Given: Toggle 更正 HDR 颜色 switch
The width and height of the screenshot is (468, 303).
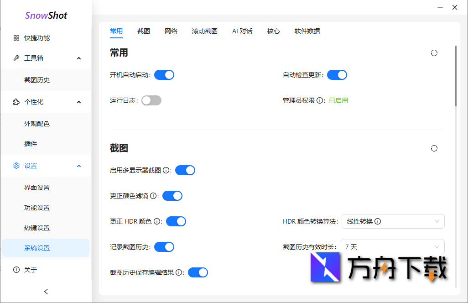Looking at the screenshot, I should pyautogui.click(x=175, y=221).
